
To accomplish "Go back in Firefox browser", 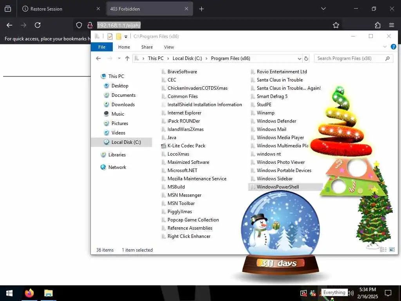I will point(9,25).
